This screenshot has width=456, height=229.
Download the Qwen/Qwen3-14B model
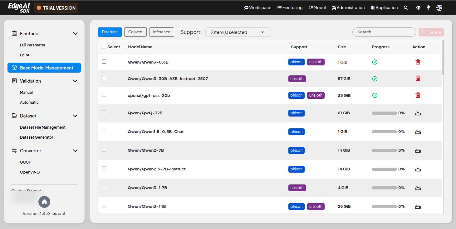(418, 206)
